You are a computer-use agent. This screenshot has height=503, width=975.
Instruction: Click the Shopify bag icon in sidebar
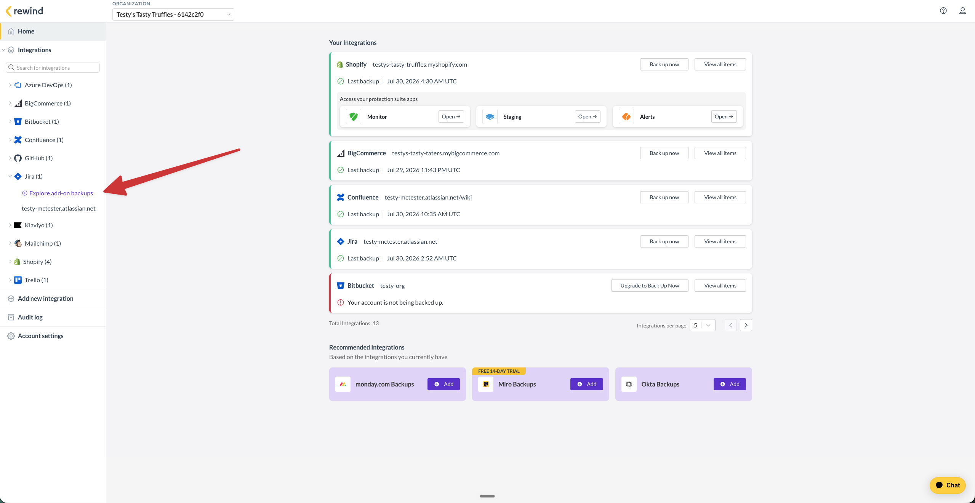click(17, 262)
